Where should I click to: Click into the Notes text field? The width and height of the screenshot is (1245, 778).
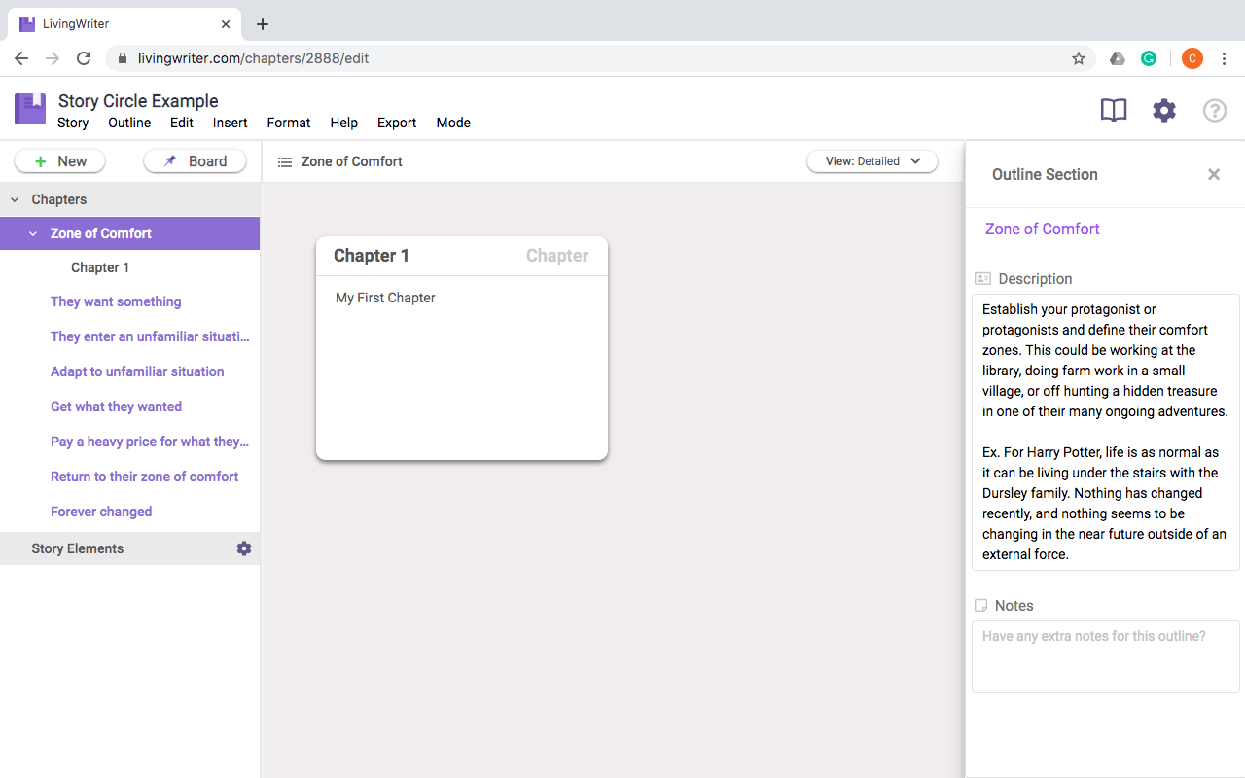pos(1106,656)
